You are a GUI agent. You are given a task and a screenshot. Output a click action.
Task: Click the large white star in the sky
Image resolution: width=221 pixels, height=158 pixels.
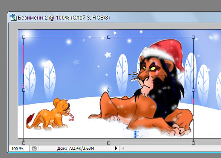108,55
